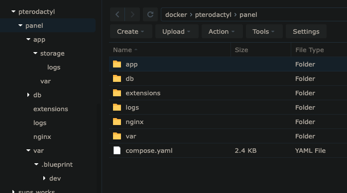The width and height of the screenshot is (347, 193).
Task: Click the 2.4 KB size cell
Action: [x=245, y=151]
